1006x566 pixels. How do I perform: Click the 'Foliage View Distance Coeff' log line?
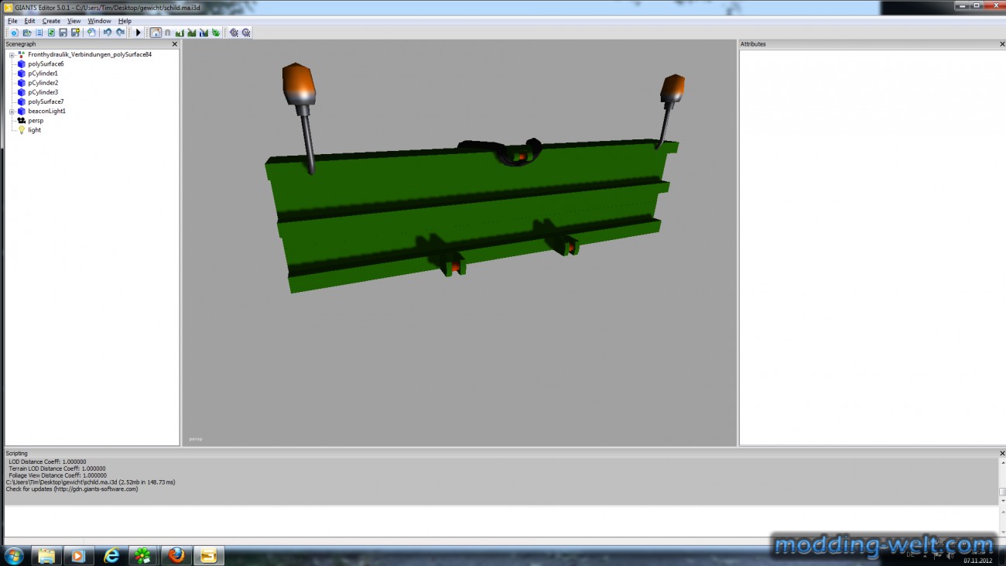pos(57,475)
